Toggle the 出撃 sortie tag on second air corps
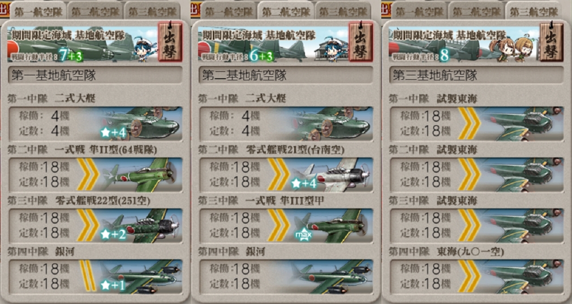 click(361, 42)
